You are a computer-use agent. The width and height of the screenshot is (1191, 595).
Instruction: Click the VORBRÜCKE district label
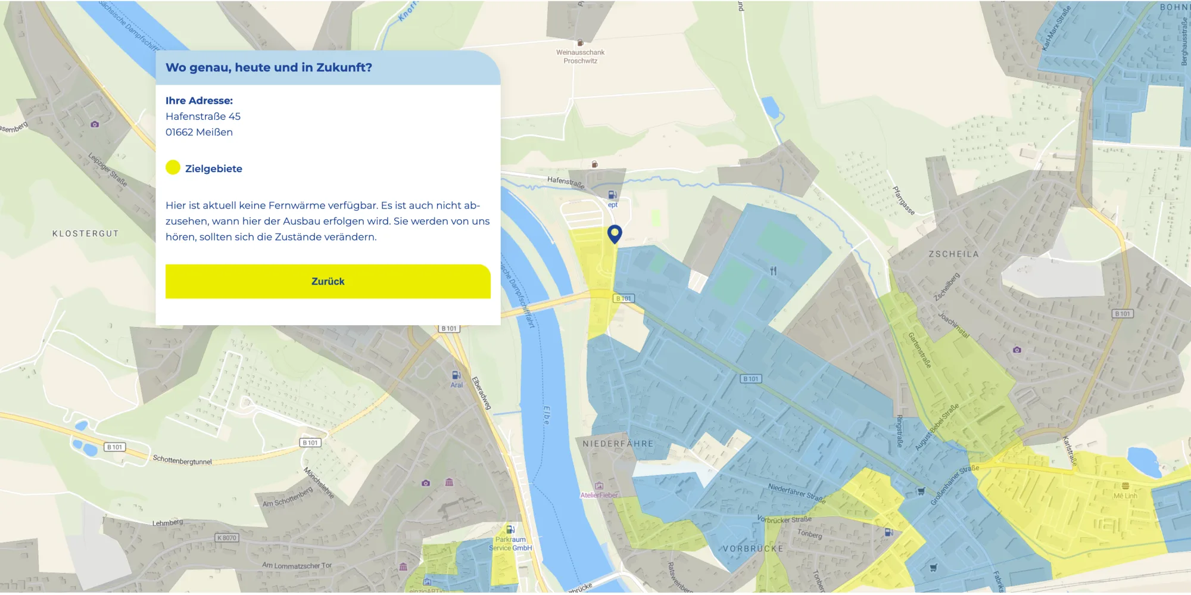(753, 549)
